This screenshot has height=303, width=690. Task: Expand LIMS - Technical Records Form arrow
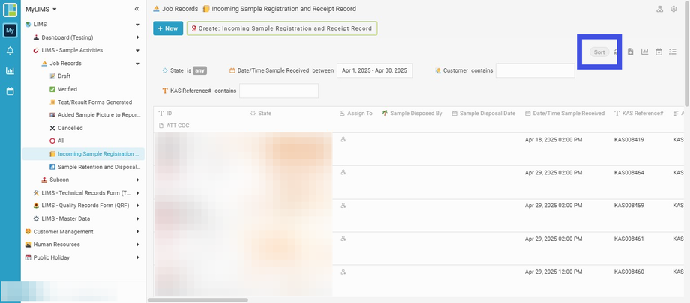tap(137, 193)
